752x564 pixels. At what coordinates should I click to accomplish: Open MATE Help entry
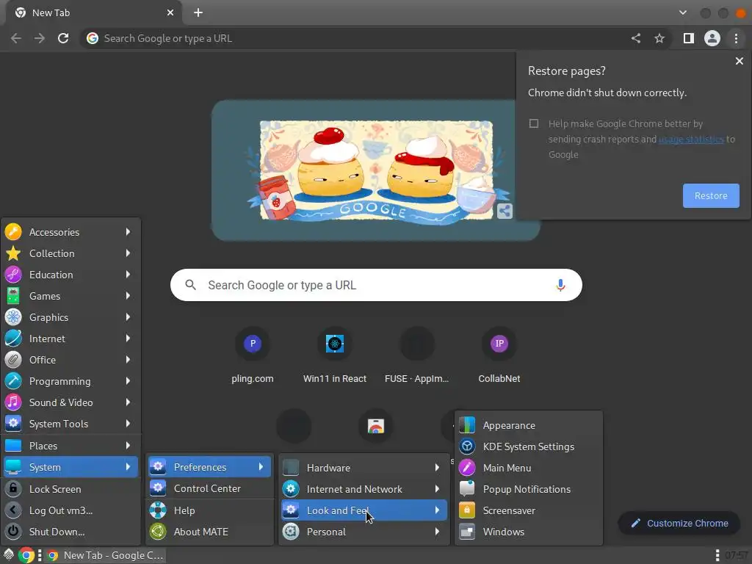209,510
